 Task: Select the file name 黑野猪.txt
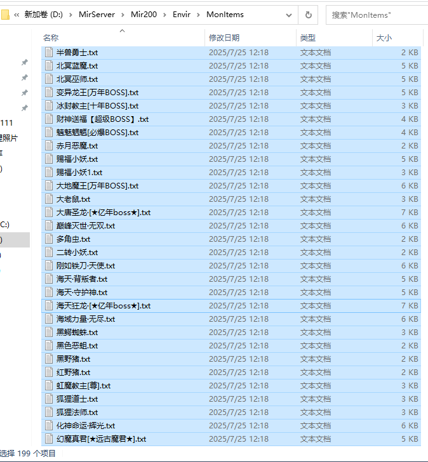[74, 359]
